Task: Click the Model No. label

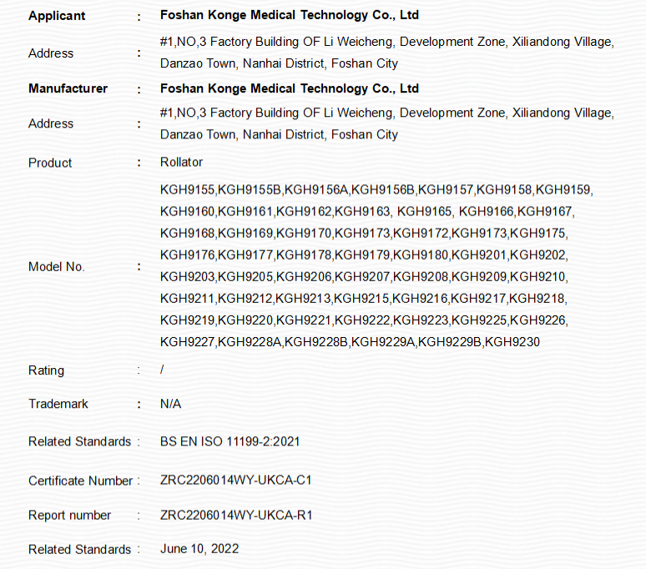Action: point(57,267)
